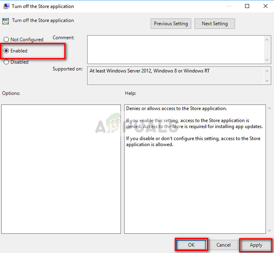The height and width of the screenshot is (253, 274).
Task: Maximize the policy window
Action: click(247, 6)
